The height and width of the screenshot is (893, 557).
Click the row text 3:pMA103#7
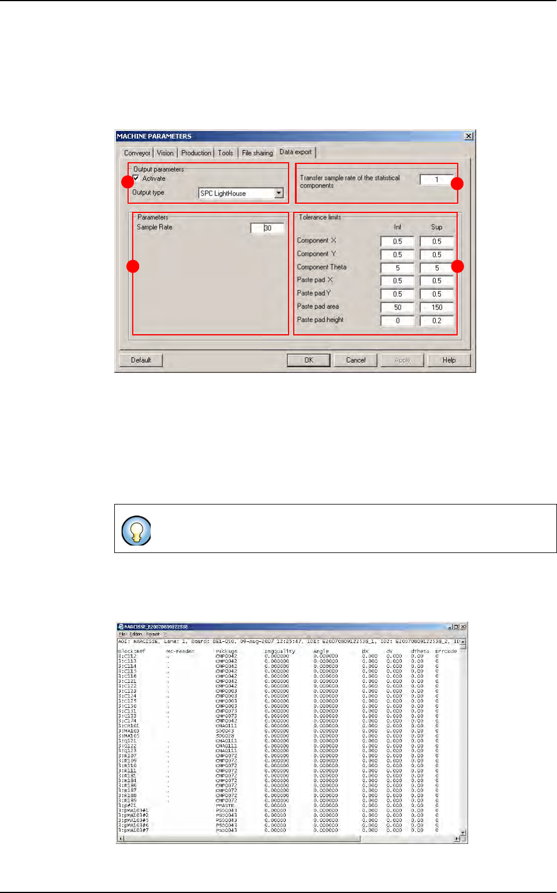tap(133, 830)
